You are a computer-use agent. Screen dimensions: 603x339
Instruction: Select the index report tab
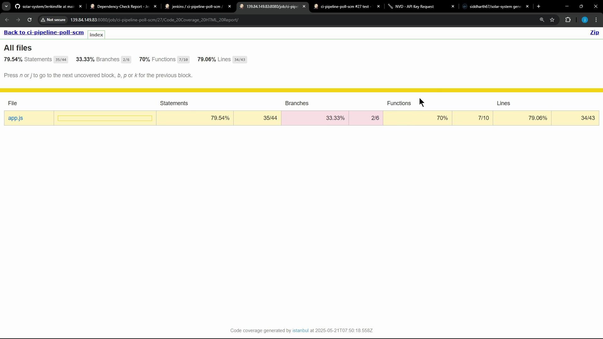(x=96, y=35)
